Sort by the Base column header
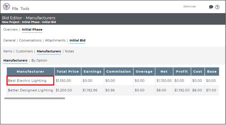This screenshot has height=125, width=226. pos(212,71)
